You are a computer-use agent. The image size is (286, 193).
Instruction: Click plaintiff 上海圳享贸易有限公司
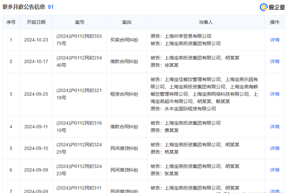[188, 36]
